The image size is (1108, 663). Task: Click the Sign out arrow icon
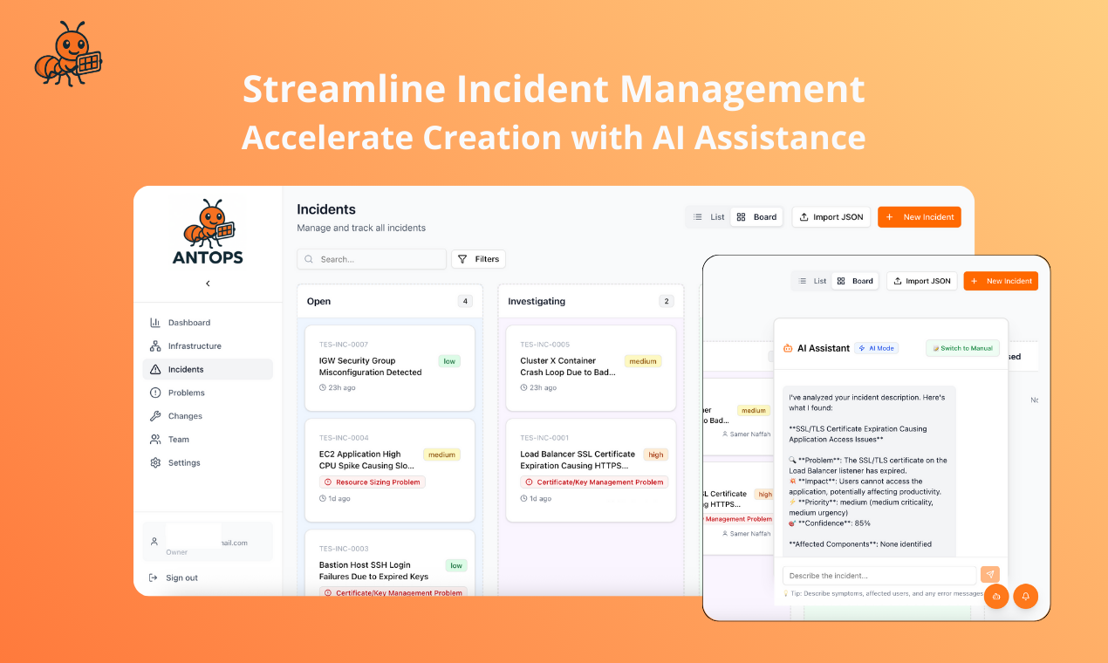(154, 578)
